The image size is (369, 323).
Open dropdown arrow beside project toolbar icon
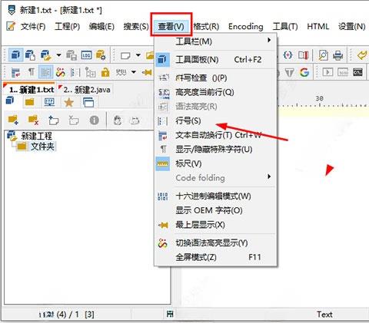click(58, 55)
